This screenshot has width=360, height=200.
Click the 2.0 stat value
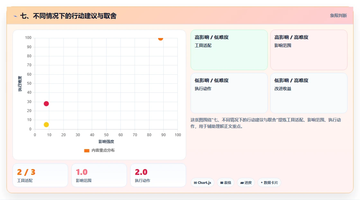[141, 172]
